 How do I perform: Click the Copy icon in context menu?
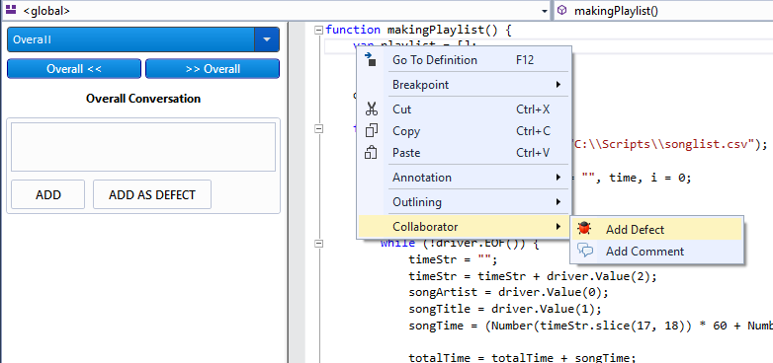372,131
